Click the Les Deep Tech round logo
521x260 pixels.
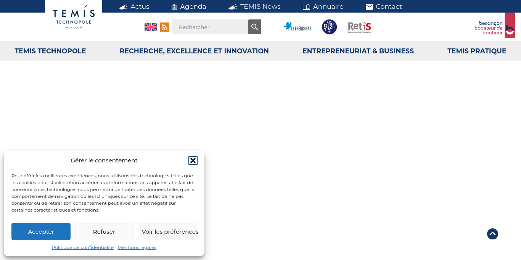coord(329,27)
